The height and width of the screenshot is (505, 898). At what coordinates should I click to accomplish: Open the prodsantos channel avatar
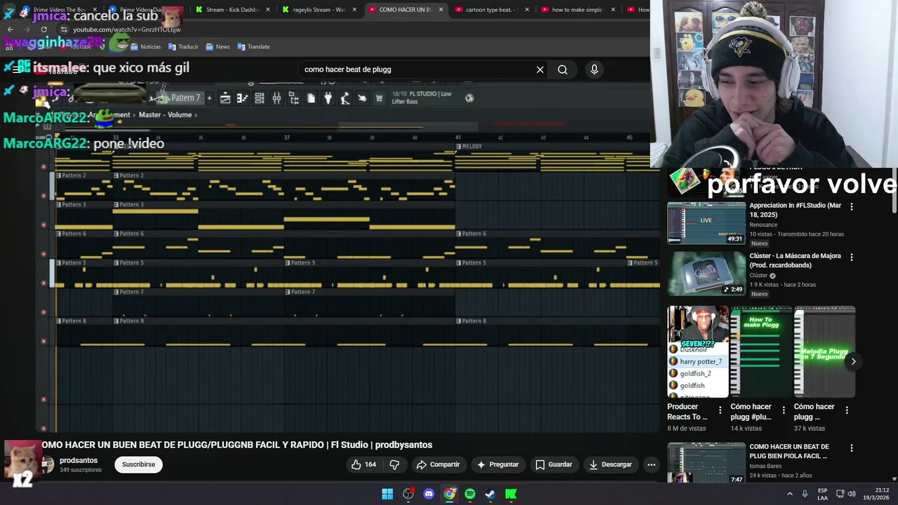coord(48,464)
